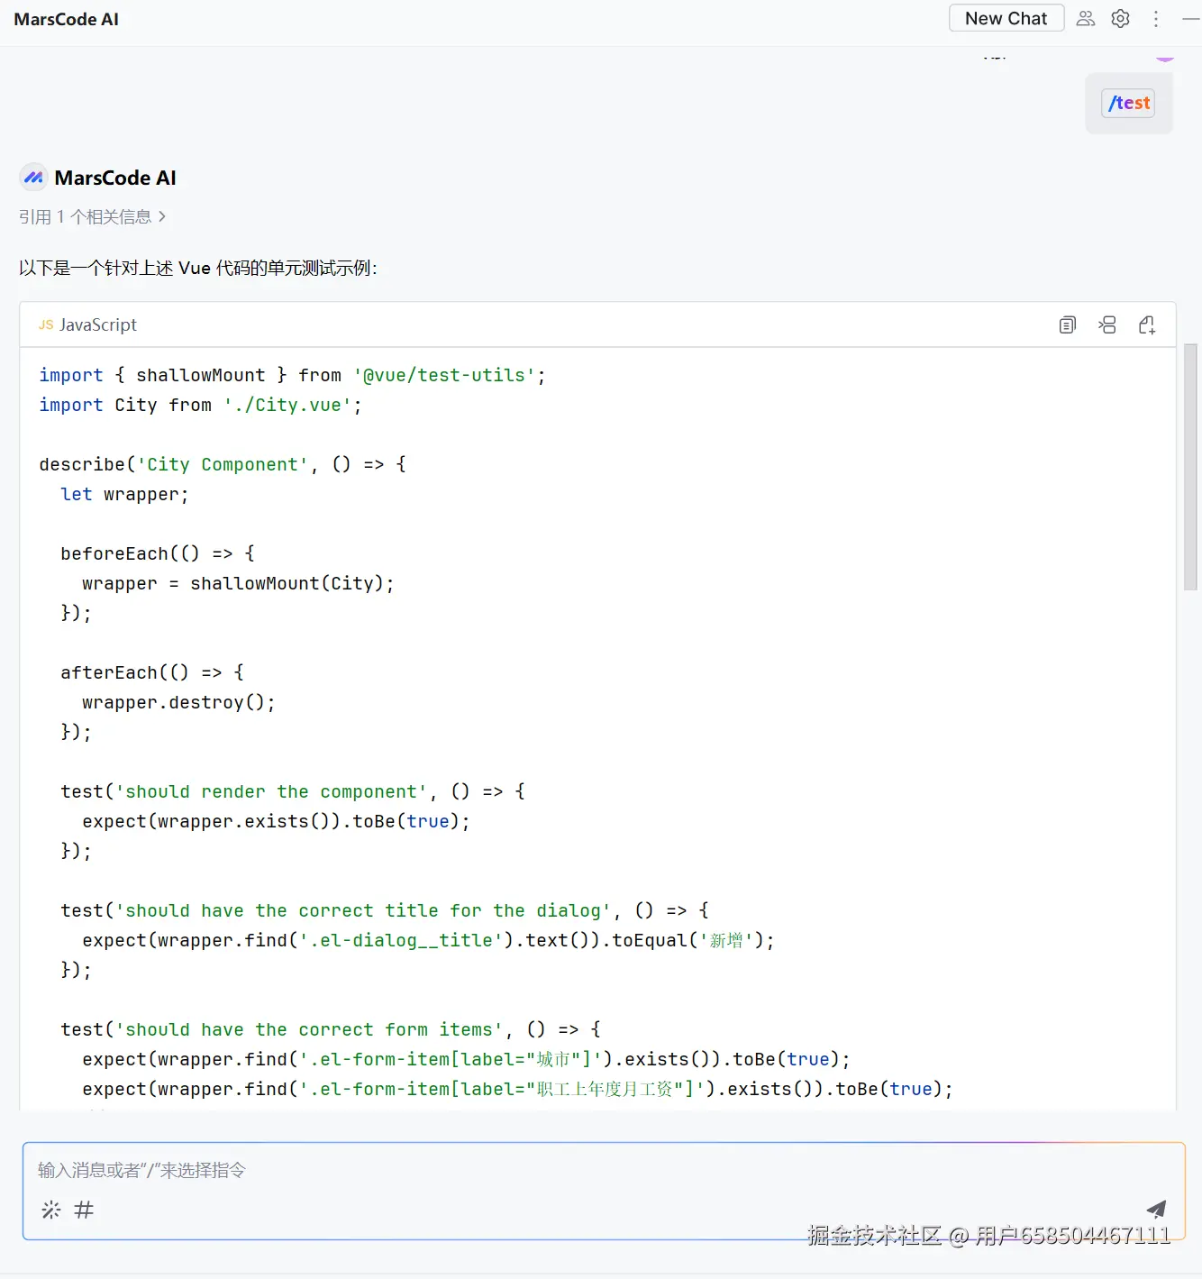Open MarsCode settings gear
Screen dimensions: 1202x1279
[x=1120, y=18]
